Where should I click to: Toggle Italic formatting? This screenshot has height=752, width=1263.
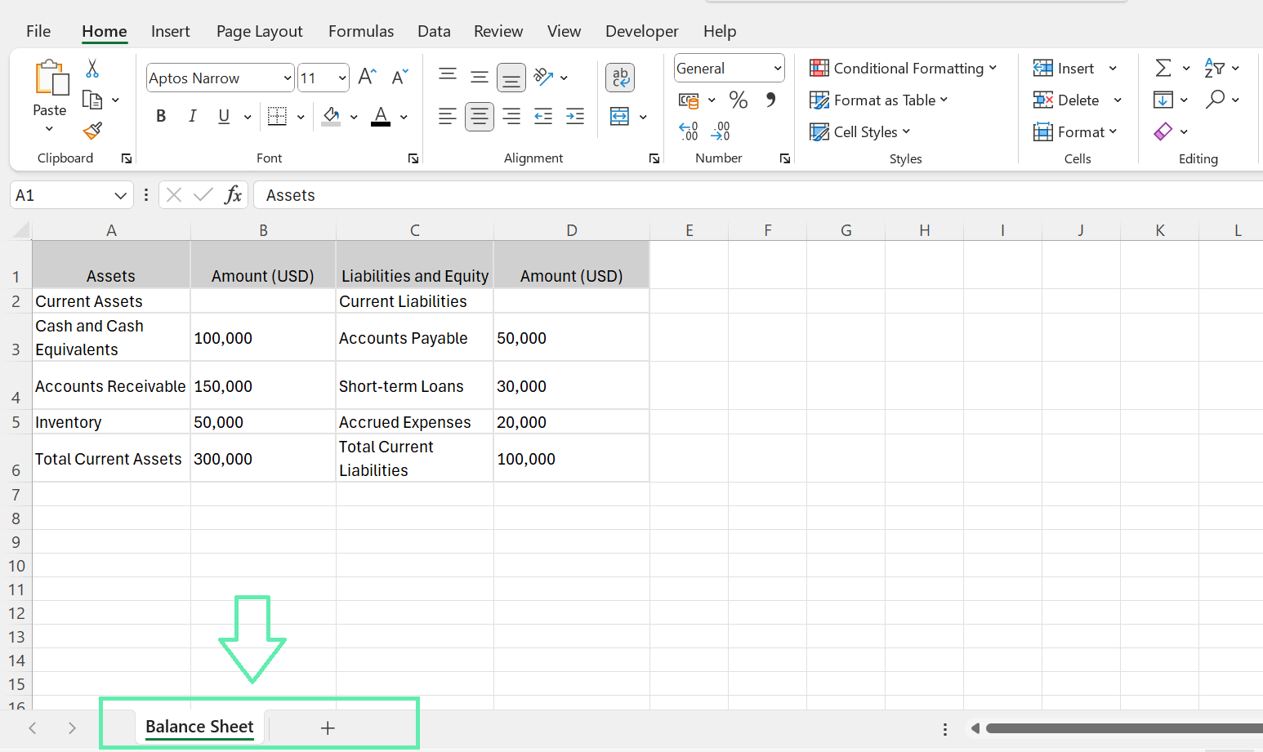click(193, 117)
